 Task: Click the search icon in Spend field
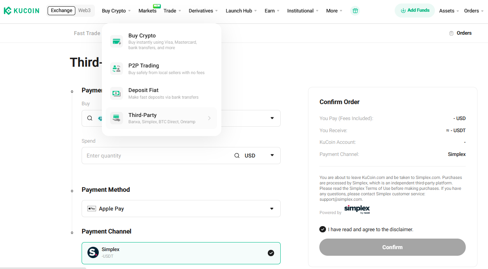(x=237, y=156)
